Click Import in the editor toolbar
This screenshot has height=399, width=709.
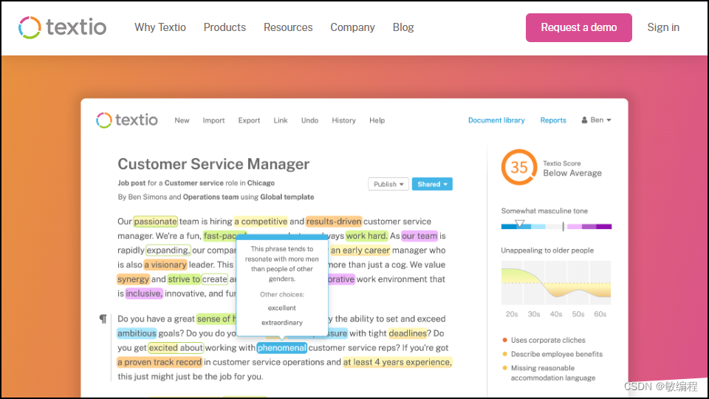[x=213, y=120]
